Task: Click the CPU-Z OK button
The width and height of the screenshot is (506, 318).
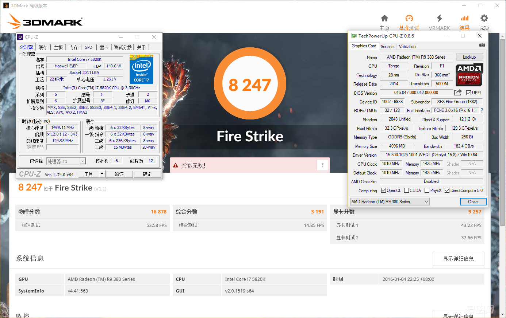Action: [147, 174]
